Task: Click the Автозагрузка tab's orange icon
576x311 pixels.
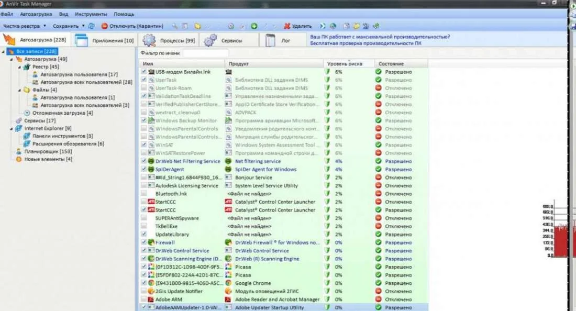Action: [x=9, y=40]
